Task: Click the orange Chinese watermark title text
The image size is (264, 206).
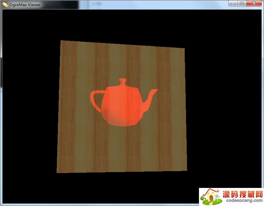Action: pos(243,194)
